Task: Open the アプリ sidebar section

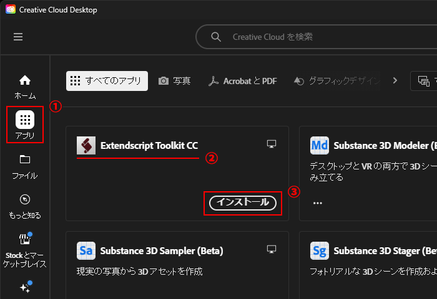Action: click(25, 125)
